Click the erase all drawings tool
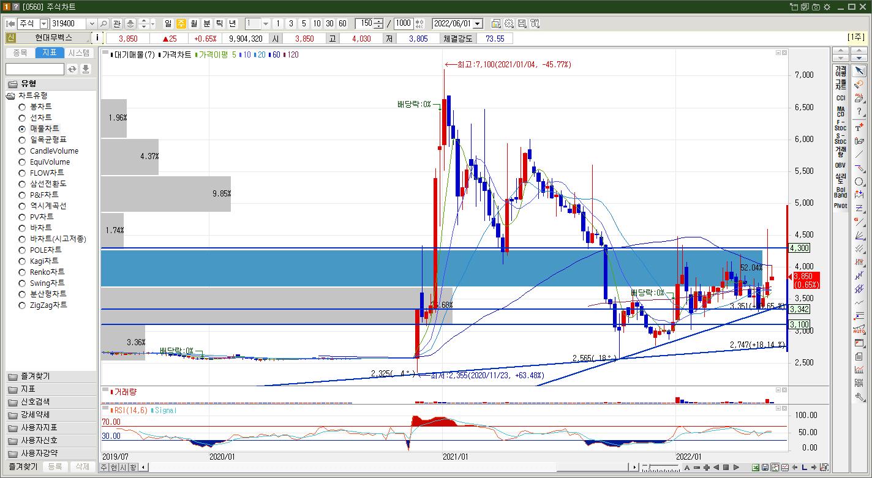This screenshot has width=872, height=478. click(859, 97)
